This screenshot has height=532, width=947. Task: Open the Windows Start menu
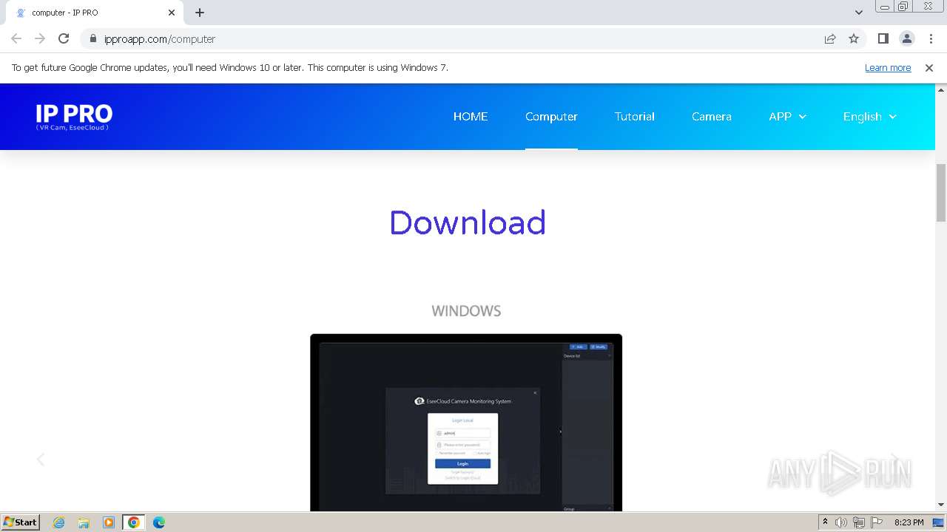(20, 522)
